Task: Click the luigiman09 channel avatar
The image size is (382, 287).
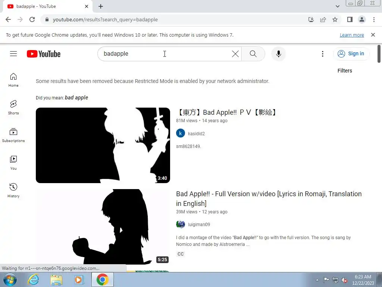Action: click(x=181, y=224)
